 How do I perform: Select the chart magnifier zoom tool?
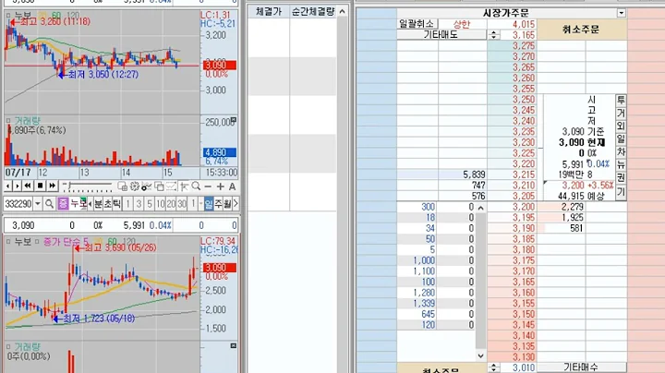pyautogui.click(x=196, y=186)
